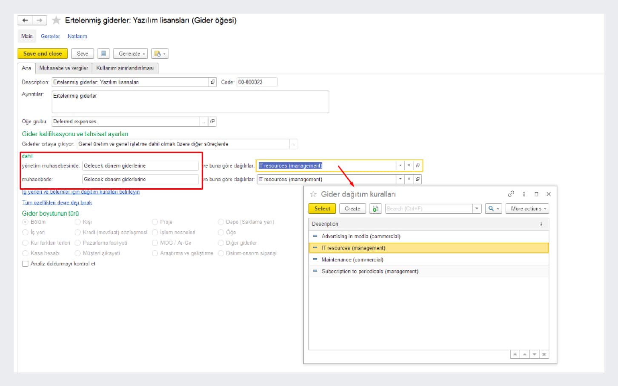Select the İş yeri radio button
This screenshot has height=386, width=618.
26,233
